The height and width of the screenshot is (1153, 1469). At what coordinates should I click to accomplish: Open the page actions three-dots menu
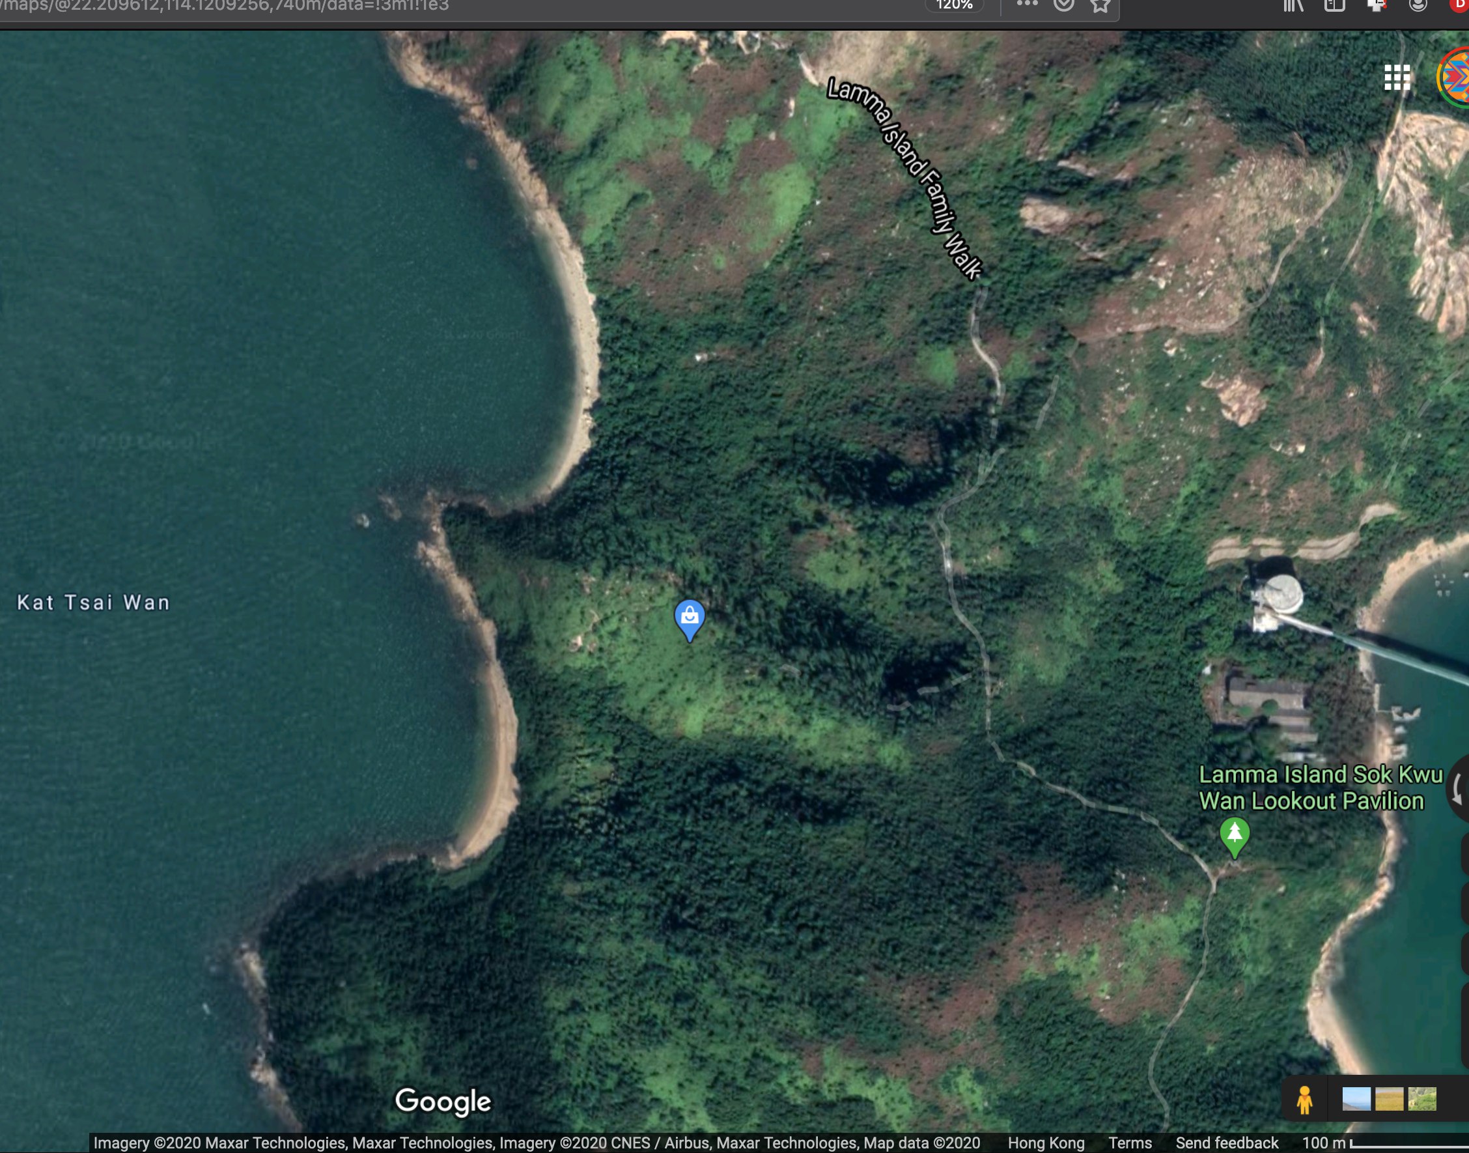coord(1026,4)
